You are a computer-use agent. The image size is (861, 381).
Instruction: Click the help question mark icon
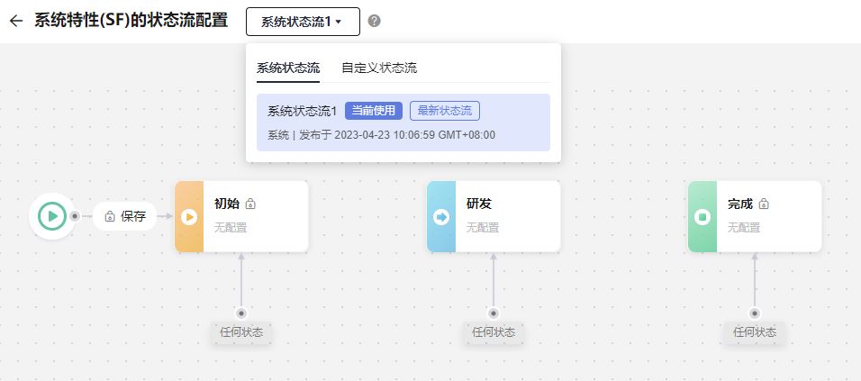(x=375, y=21)
